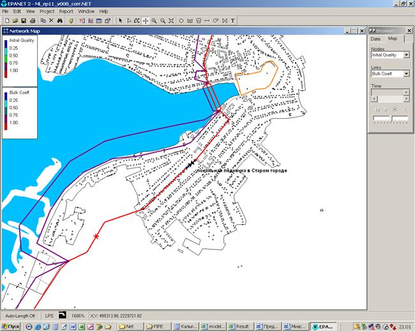Click the Auto-Length Off status bar field

(x=19, y=315)
